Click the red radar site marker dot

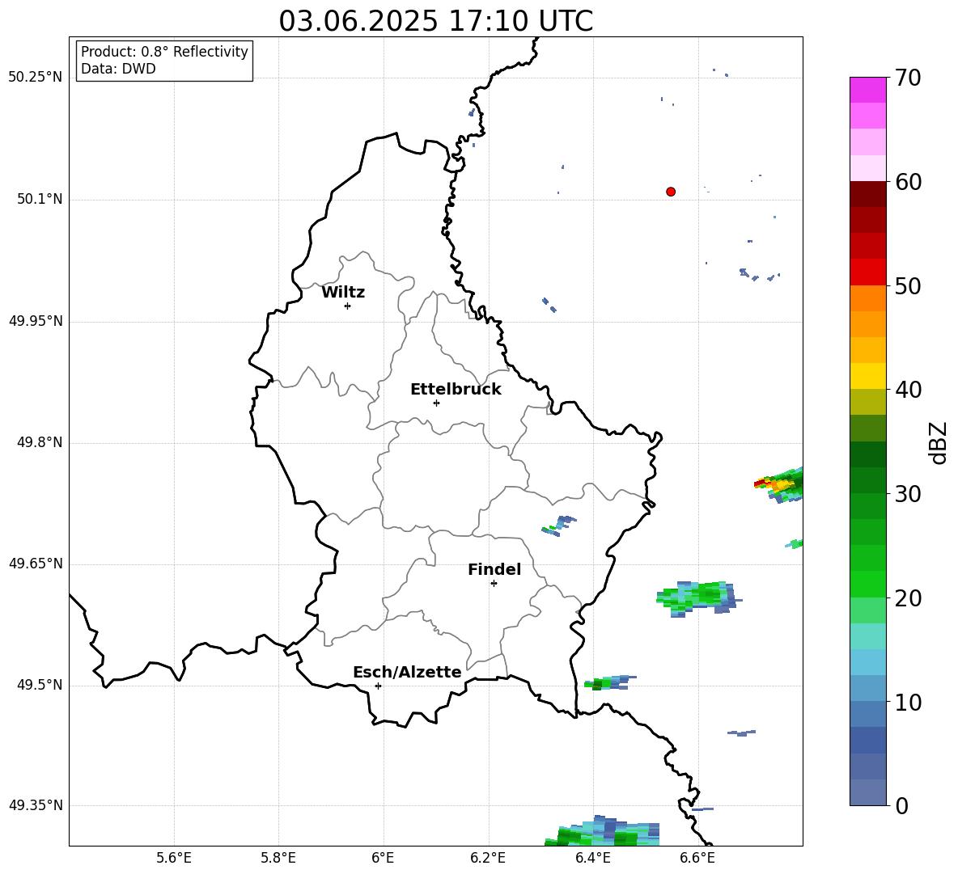click(671, 192)
